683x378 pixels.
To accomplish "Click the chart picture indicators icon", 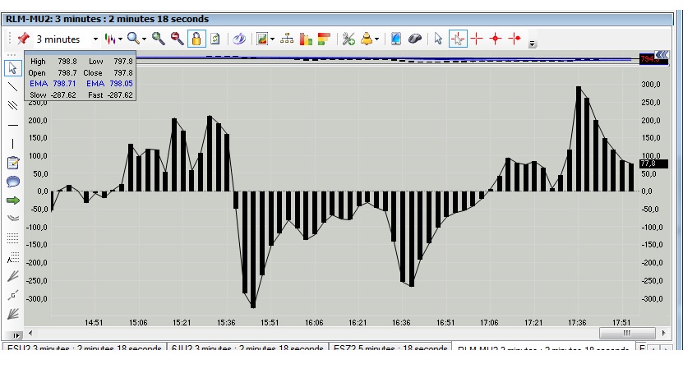I will point(262,39).
